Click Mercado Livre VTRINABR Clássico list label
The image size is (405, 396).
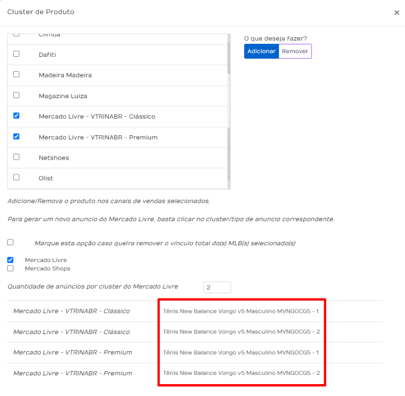(97, 117)
